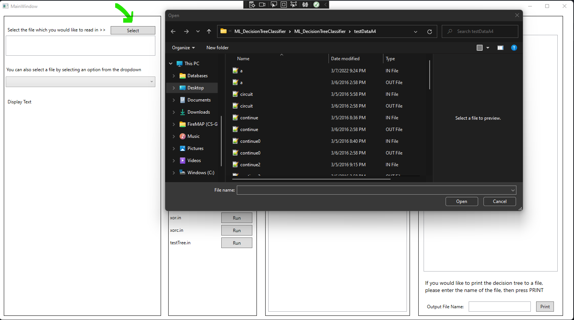
Task: Go back in the Open dialog
Action: pos(173,31)
